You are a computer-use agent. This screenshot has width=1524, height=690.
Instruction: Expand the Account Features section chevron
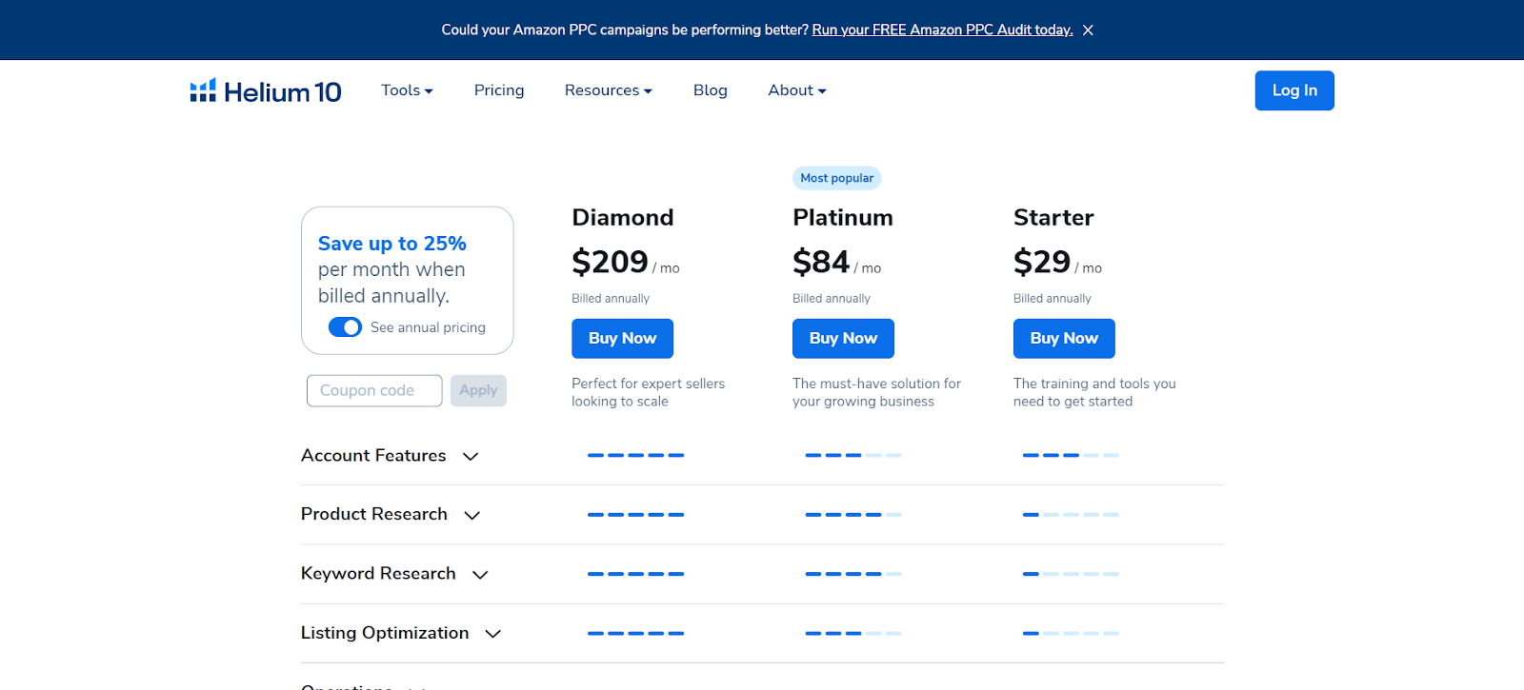[x=471, y=457]
